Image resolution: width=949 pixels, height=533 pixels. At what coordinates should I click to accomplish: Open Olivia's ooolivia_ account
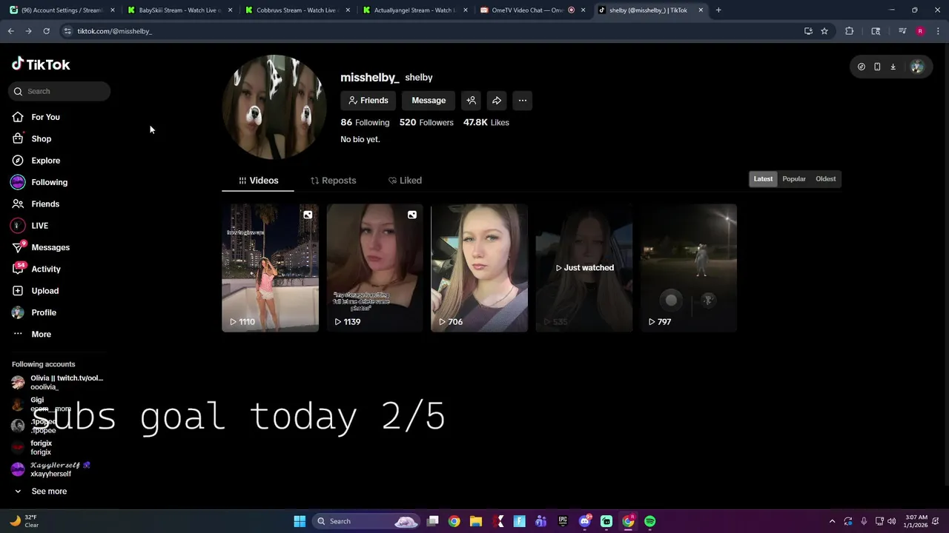(x=57, y=383)
